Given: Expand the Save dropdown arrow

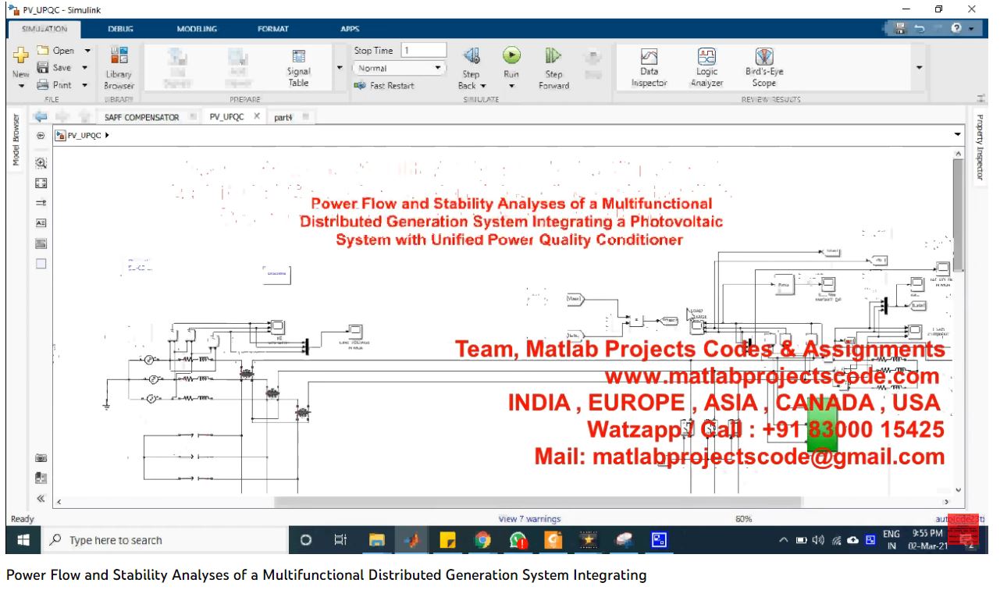Looking at the screenshot, I should [x=84, y=68].
